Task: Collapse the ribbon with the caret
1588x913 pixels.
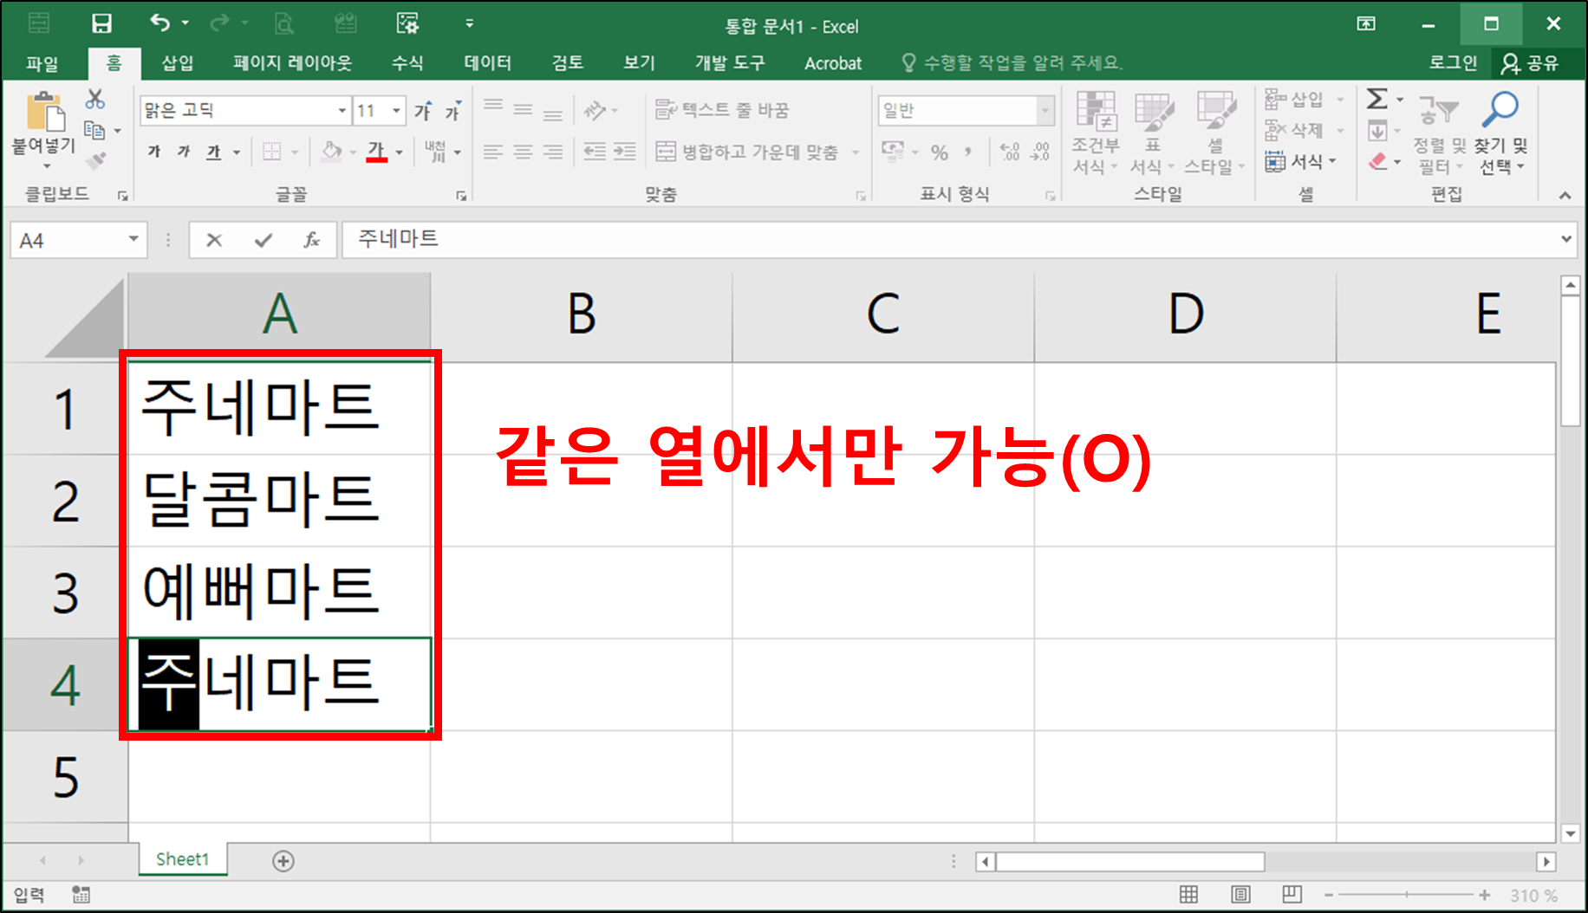Action: coord(1565,196)
